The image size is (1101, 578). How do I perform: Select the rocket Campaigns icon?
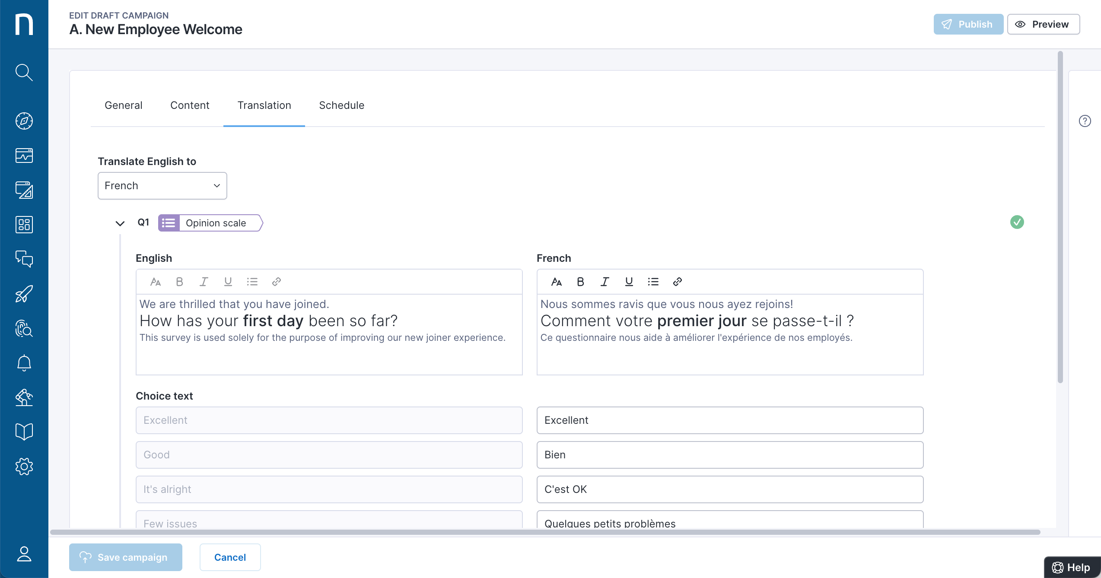click(24, 294)
